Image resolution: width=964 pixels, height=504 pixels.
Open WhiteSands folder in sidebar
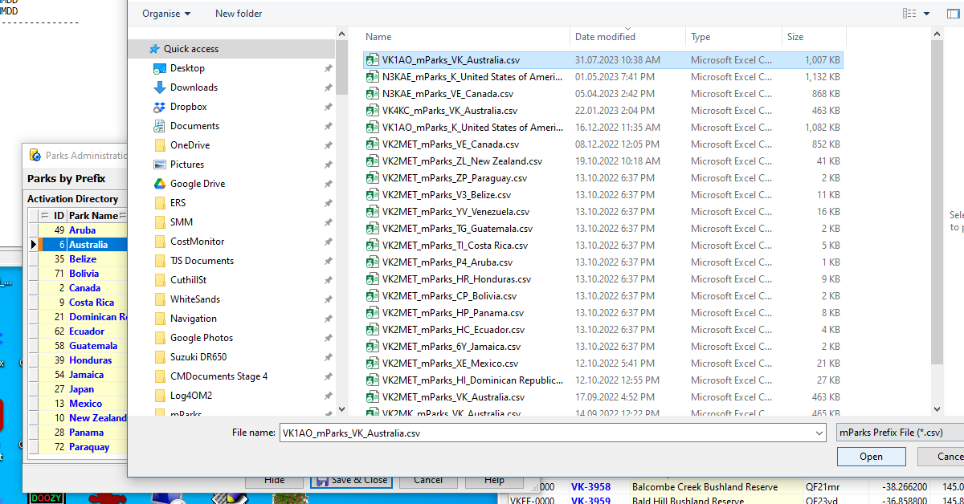point(194,299)
